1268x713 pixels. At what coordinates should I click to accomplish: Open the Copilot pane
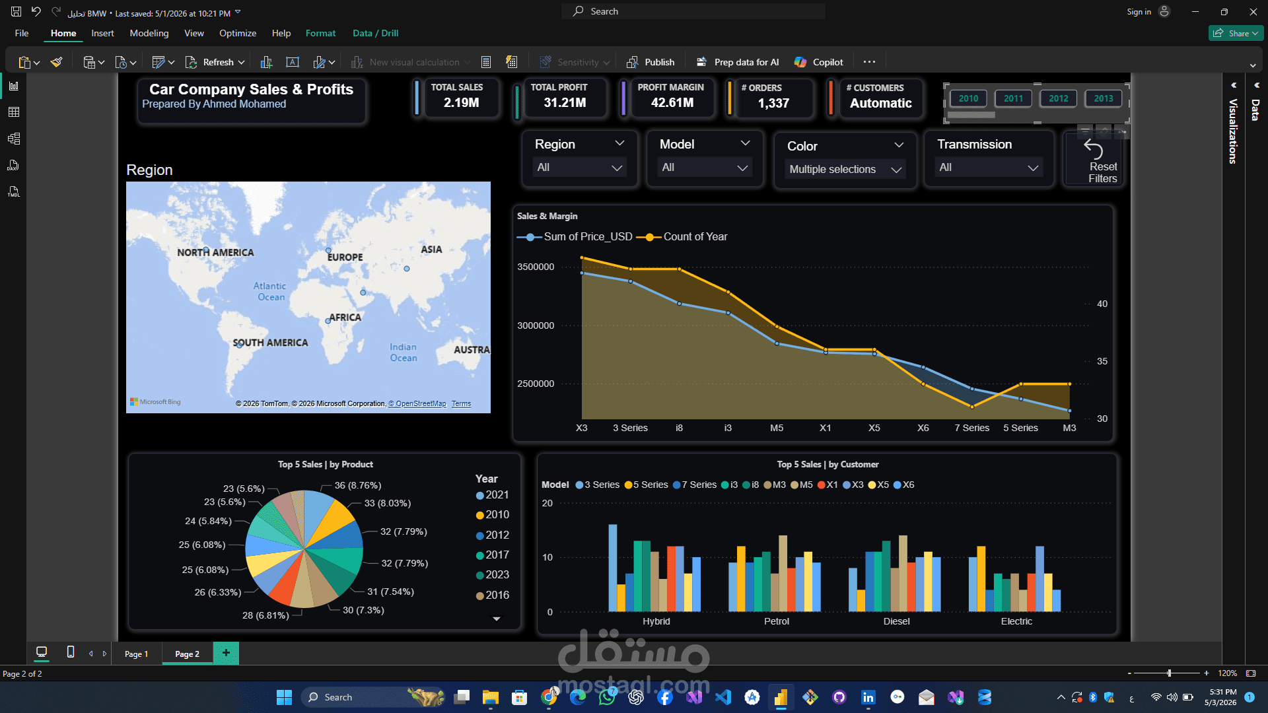coord(818,62)
